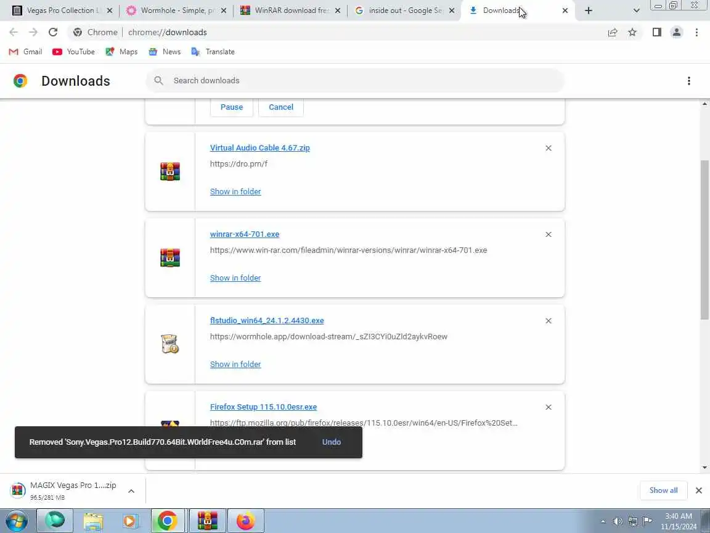Screen dimensions: 710x533
Task: Show winrar-x64-701.exe in folder
Action: tap(235, 278)
